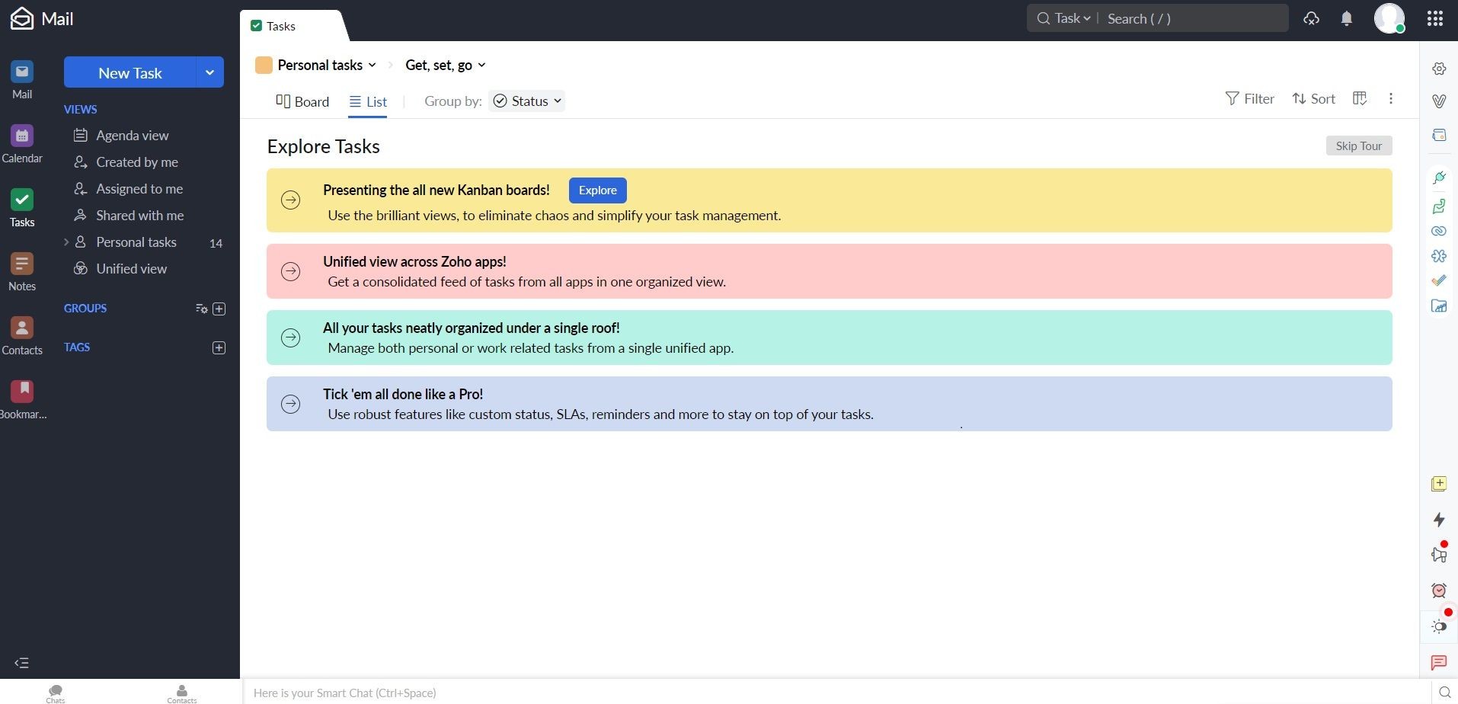Open the multicolor checkmark extension

(1439, 280)
